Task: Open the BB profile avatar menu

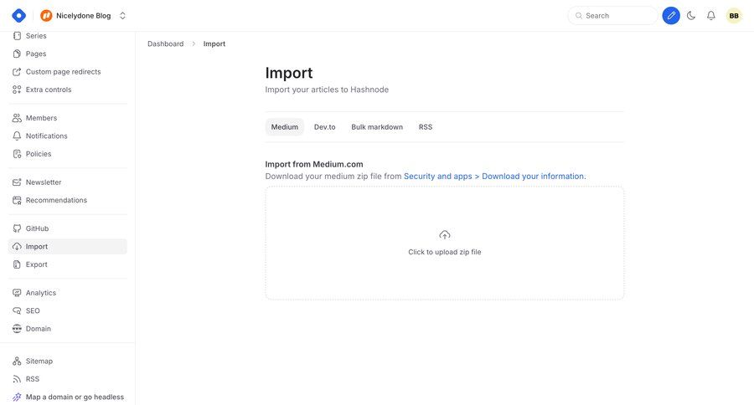Action: click(734, 15)
